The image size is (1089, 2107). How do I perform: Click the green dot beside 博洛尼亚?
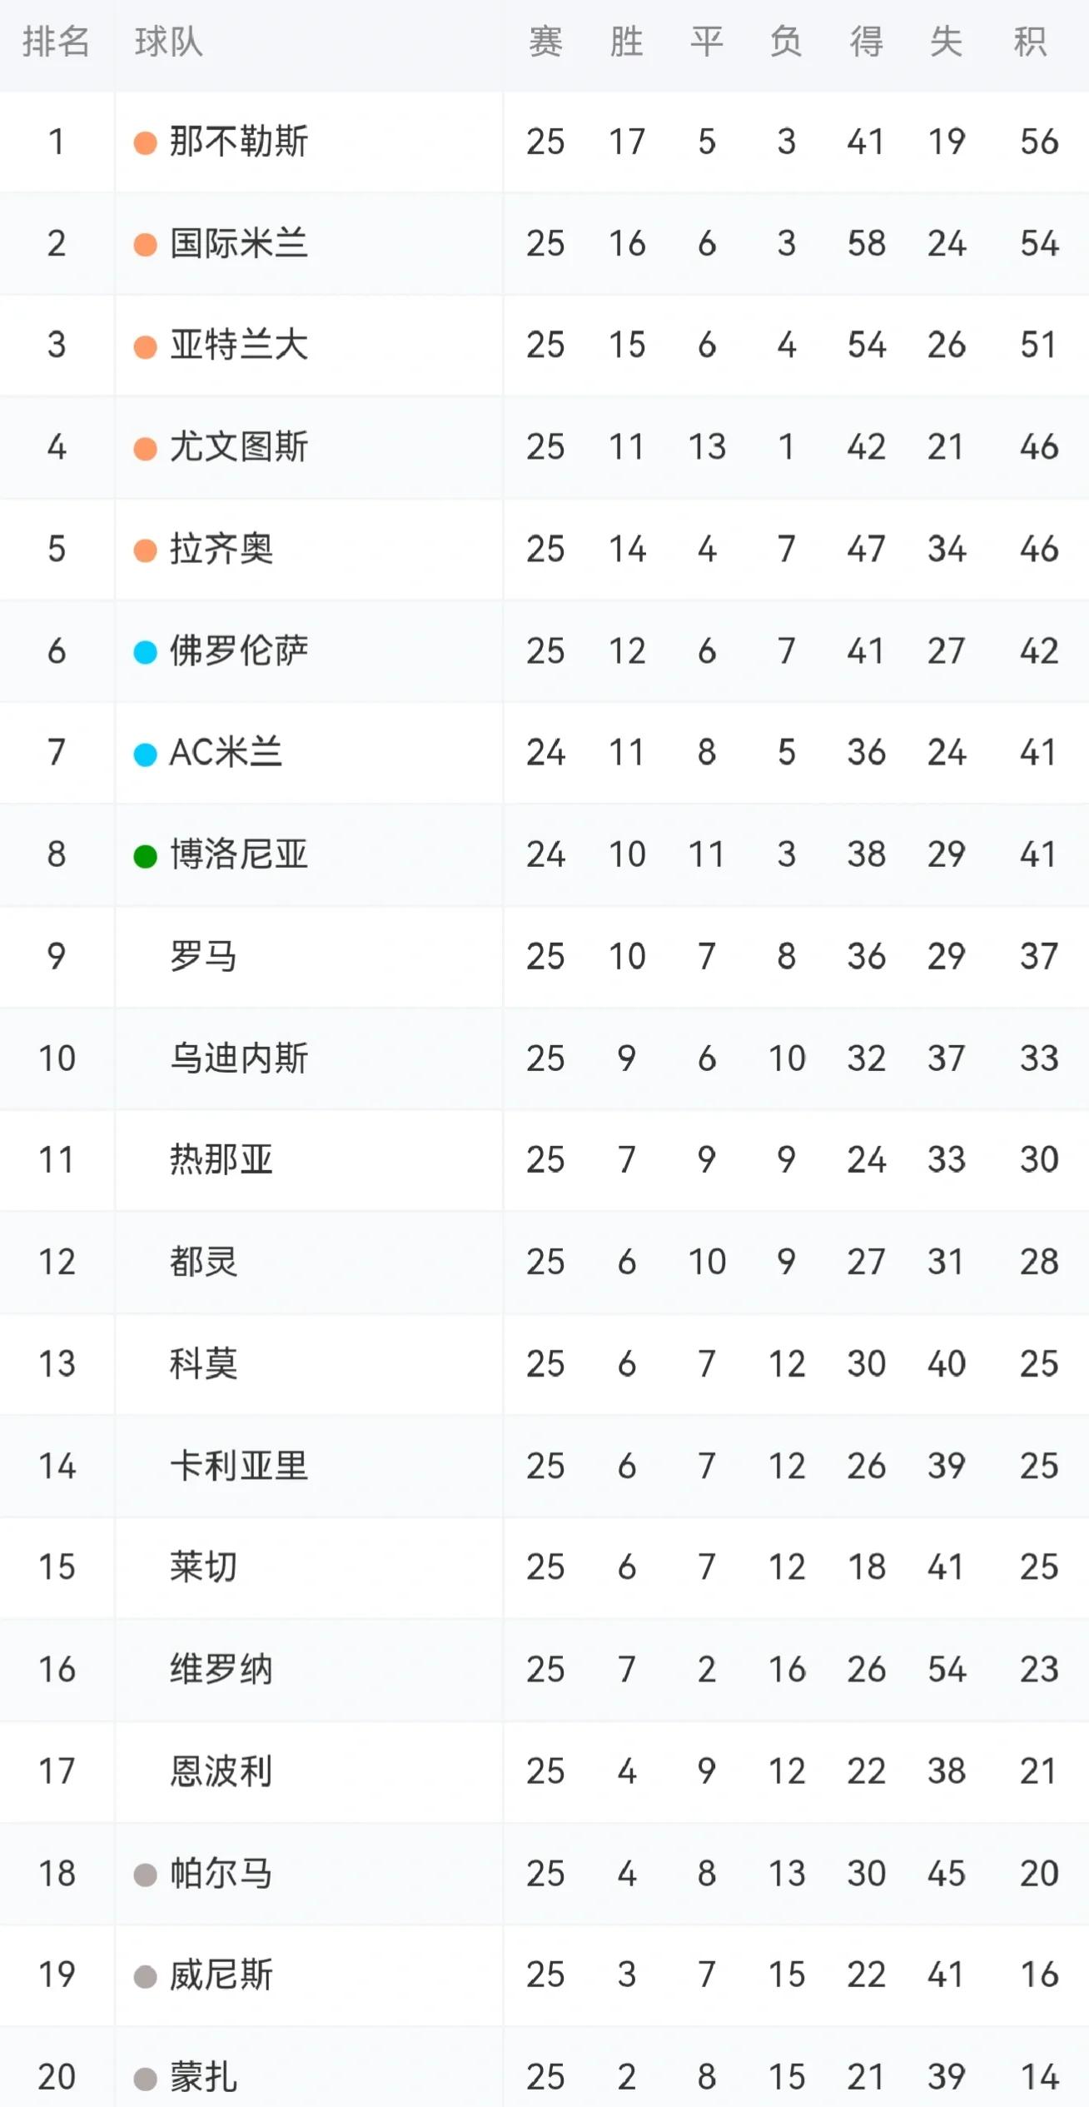(x=146, y=856)
